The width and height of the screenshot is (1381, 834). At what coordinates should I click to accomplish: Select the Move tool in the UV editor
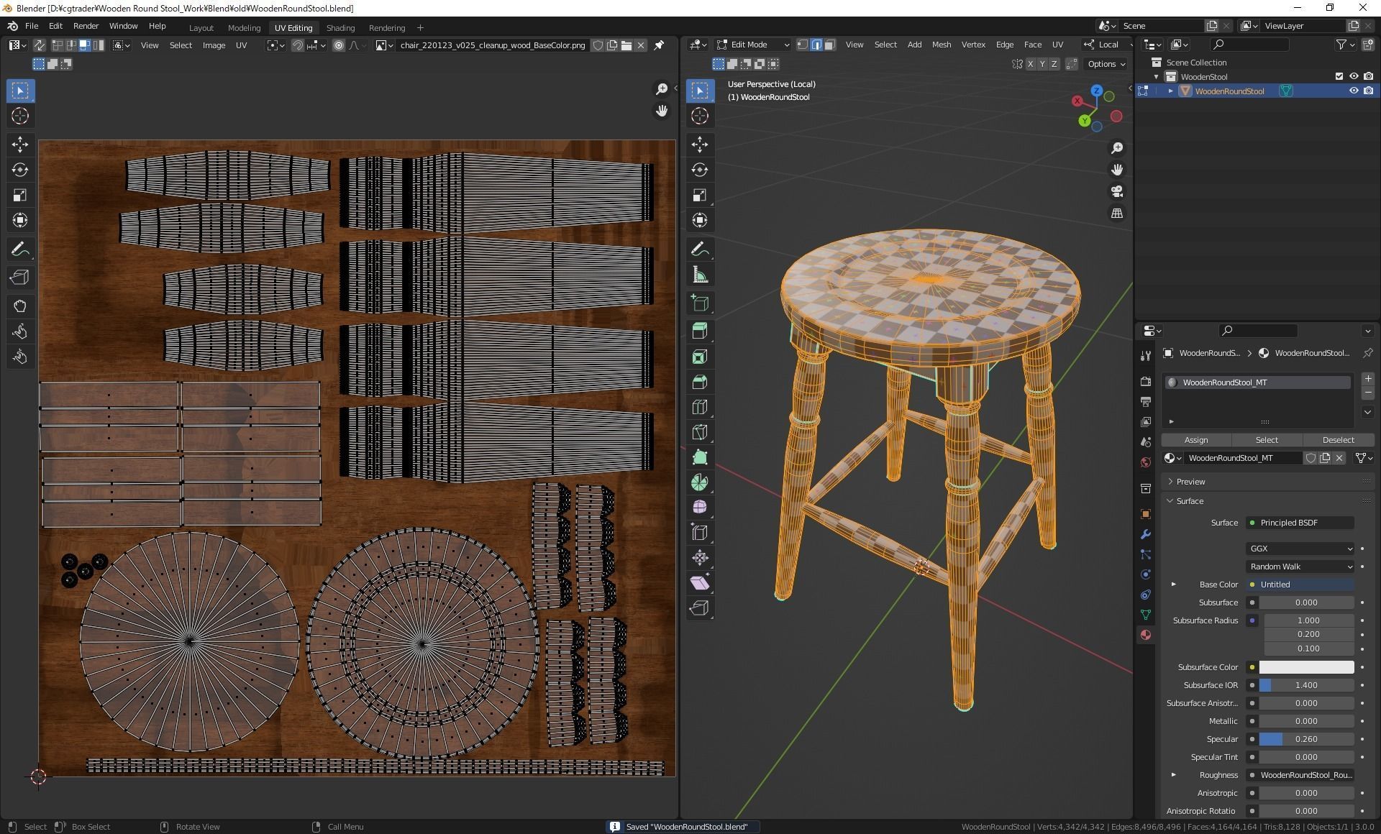tap(20, 145)
